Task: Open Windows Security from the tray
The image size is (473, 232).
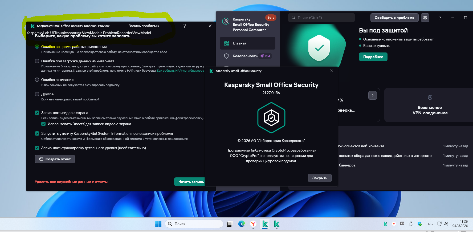Action: click(x=420, y=224)
